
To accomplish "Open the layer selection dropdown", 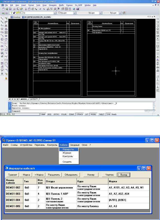I will pyautogui.click(x=55, y=12).
